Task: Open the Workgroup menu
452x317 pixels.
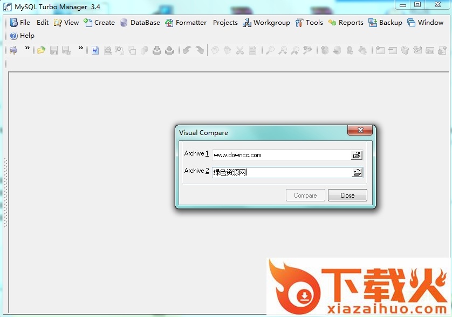Action: coord(266,23)
